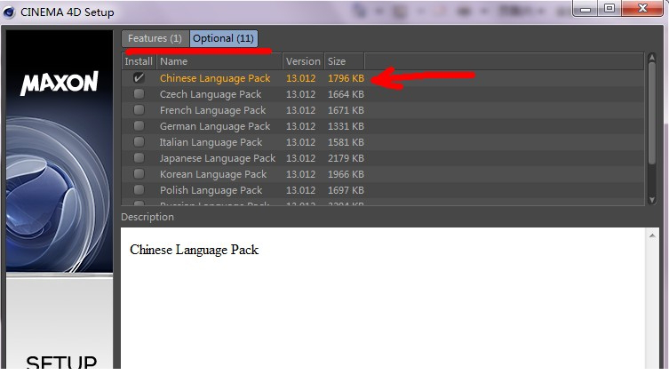Maximize the CINEMA 4D Setup window
Image resolution: width=669 pixels, height=383 pixels.
[609, 9]
